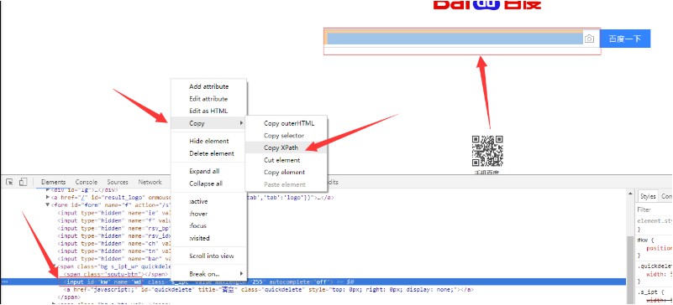Click the 百度一下 search button

pyautogui.click(x=625, y=39)
